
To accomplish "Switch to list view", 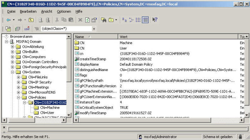I will [138, 20].
